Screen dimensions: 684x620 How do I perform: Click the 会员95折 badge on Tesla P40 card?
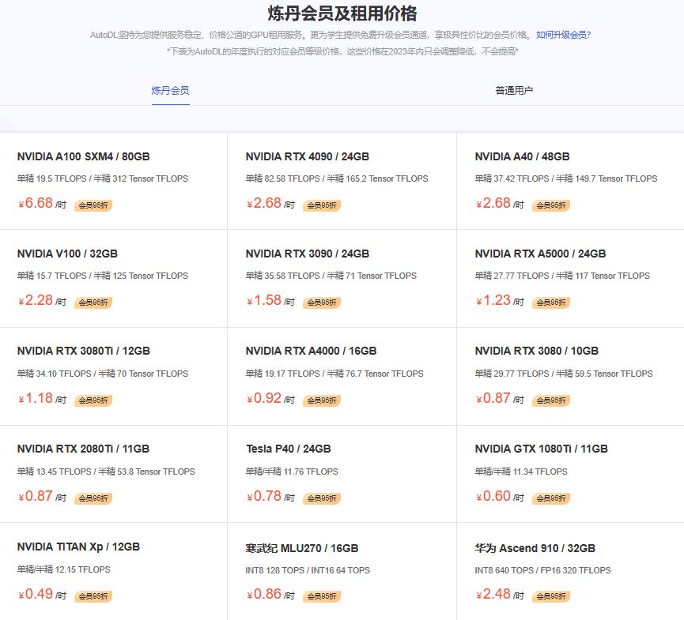322,498
